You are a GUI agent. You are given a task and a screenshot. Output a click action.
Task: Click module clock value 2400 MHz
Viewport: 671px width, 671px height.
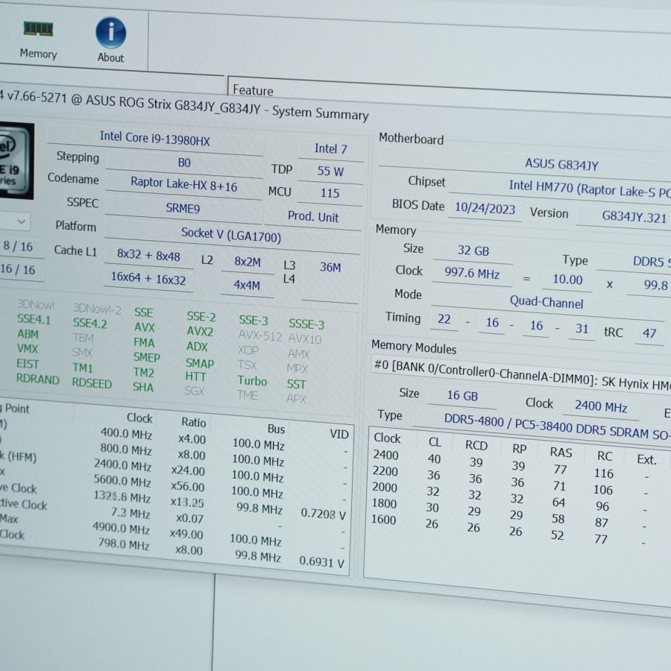[x=601, y=406]
